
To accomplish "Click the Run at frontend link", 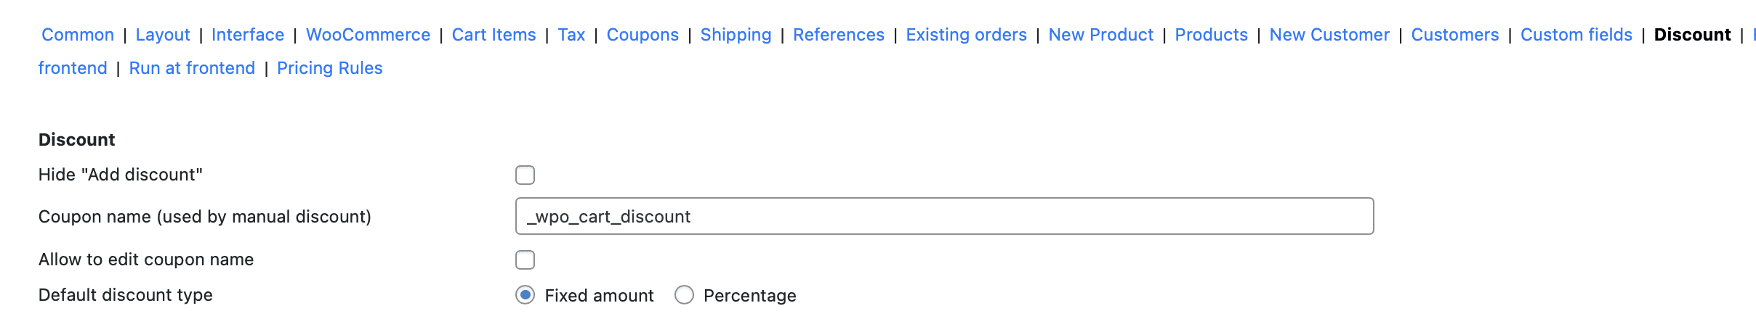I will pos(192,68).
